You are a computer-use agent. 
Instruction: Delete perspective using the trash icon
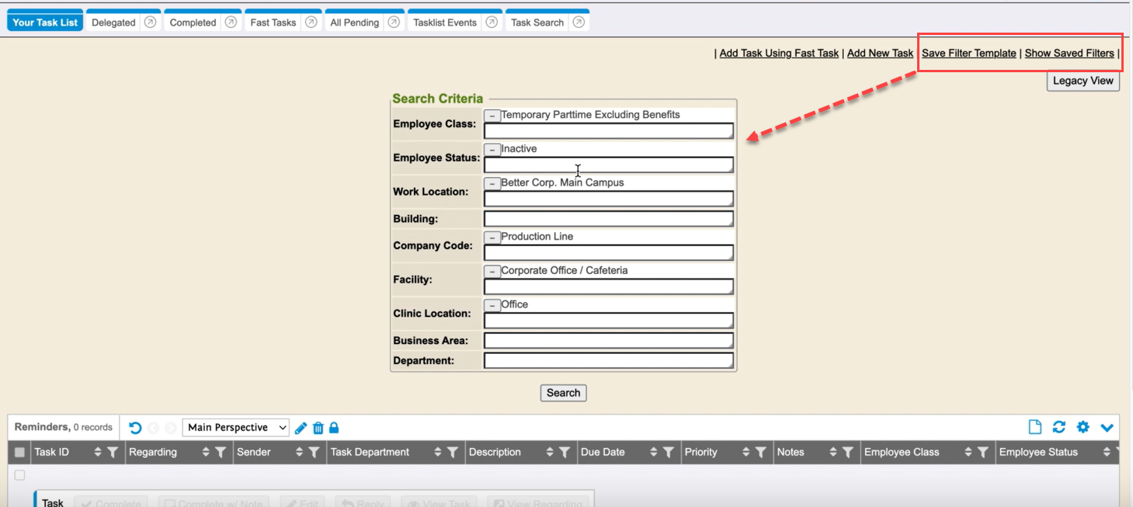tap(318, 428)
